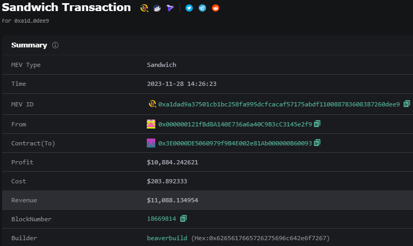
Task: Click the Contract(To) row label
Action: click(x=33, y=143)
